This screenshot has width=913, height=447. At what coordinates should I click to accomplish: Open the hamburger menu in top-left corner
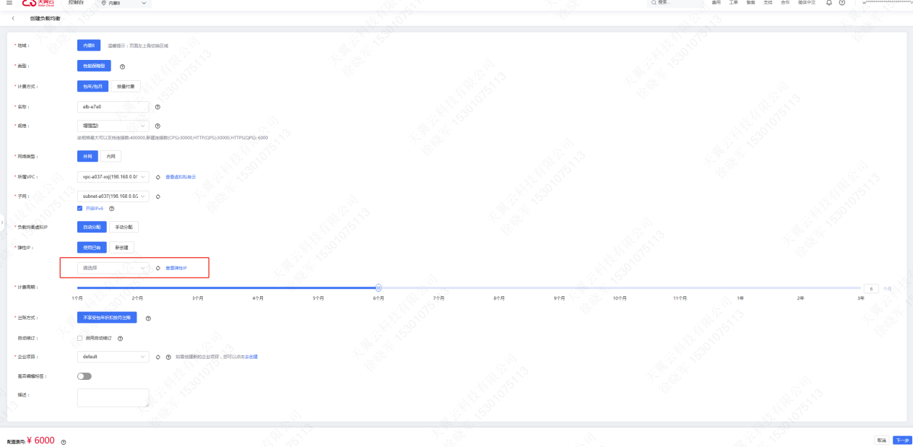(9, 4)
